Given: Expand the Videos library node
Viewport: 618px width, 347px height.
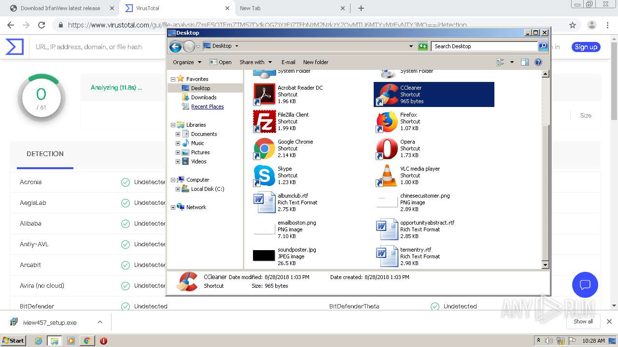Looking at the screenshot, I should tap(178, 161).
